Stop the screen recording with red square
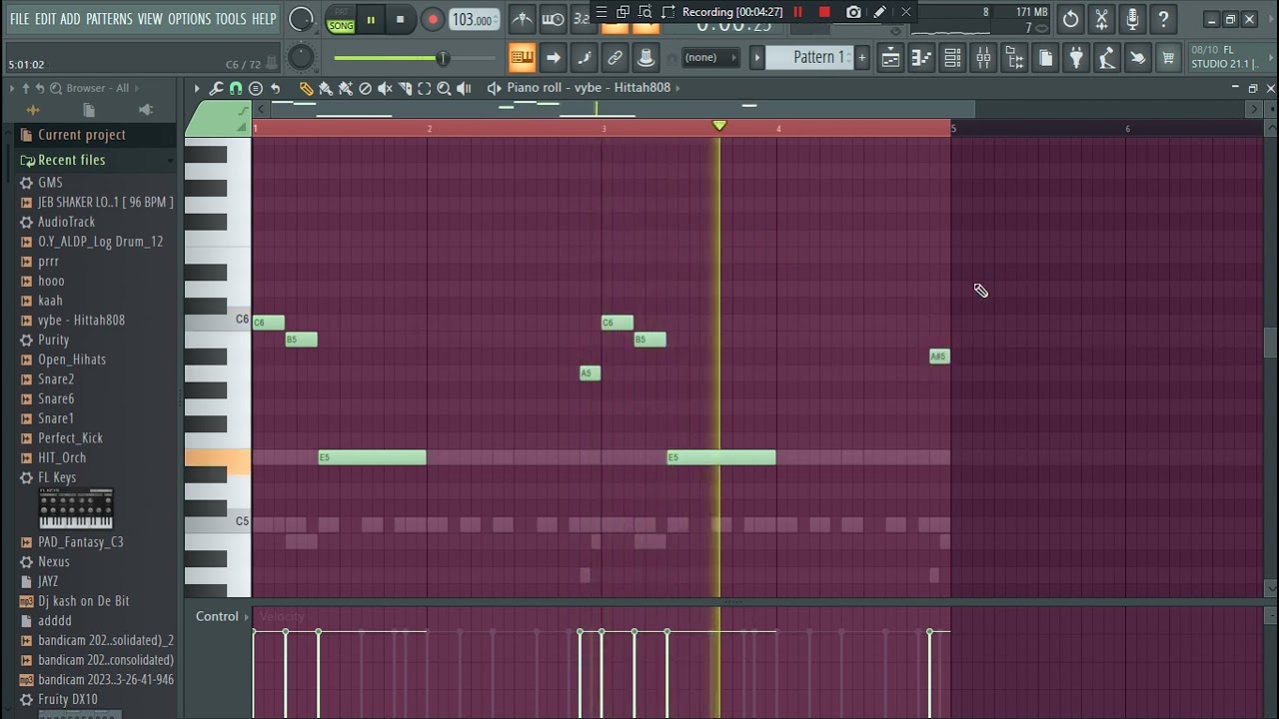The width and height of the screenshot is (1279, 719). [824, 12]
